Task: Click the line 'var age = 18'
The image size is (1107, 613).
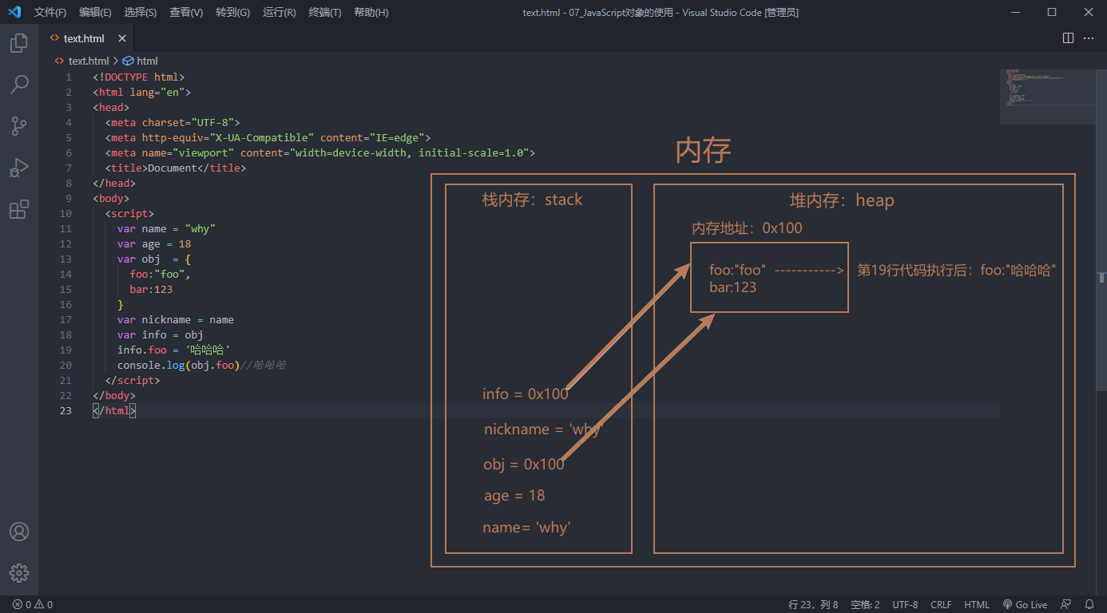Action: [x=154, y=243]
